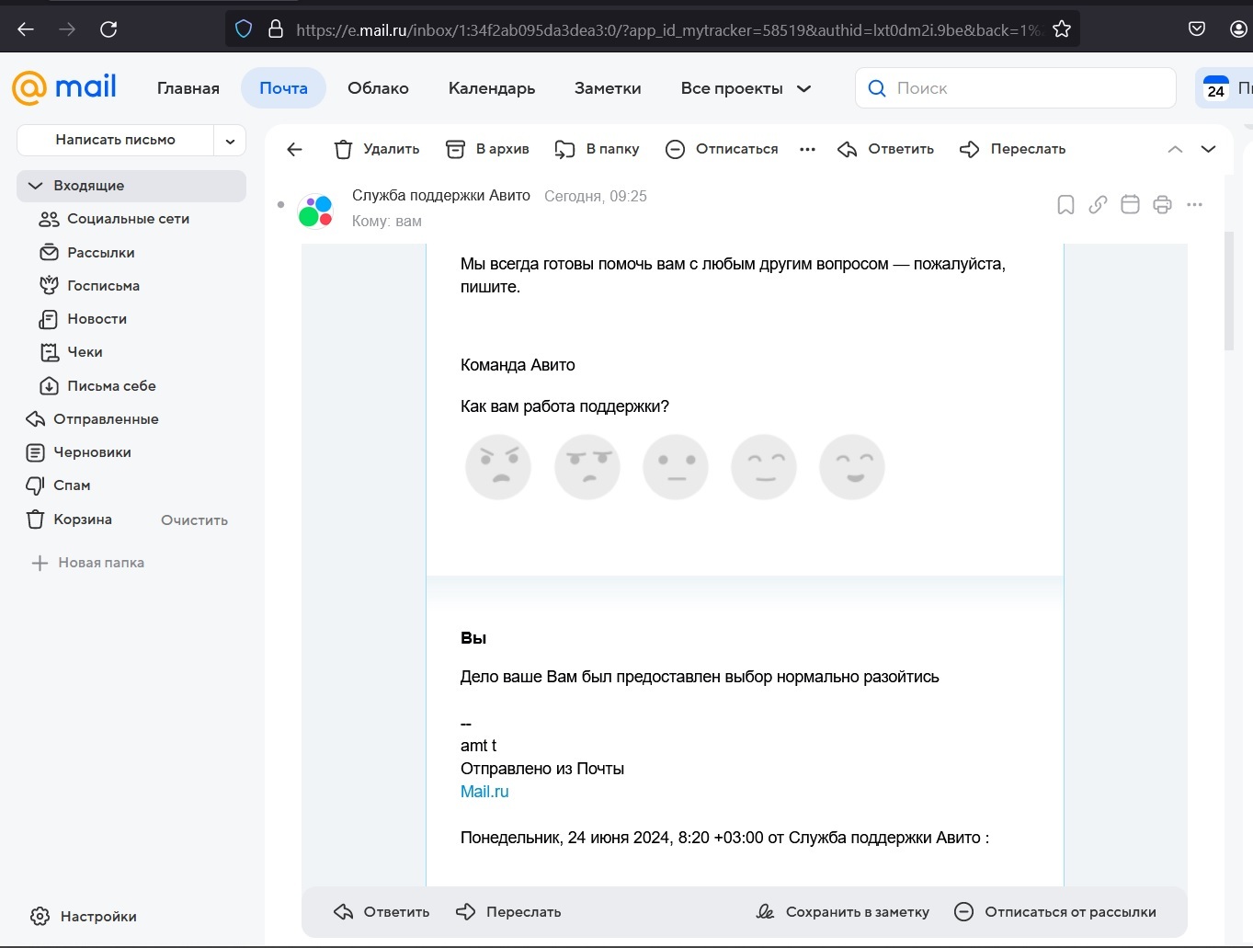
Task: Open the Календарь tab
Action: (x=492, y=88)
